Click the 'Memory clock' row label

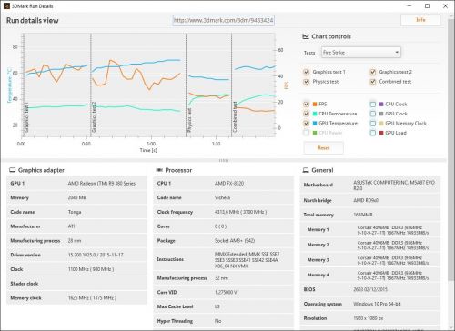pos(25,298)
